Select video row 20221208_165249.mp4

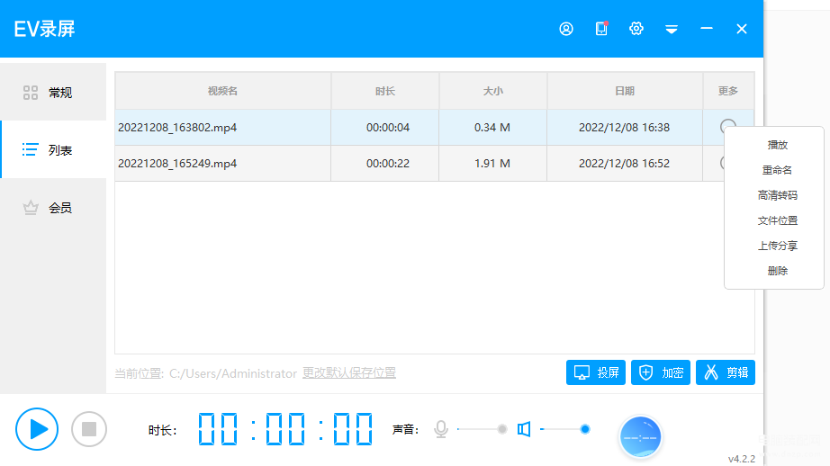(x=420, y=164)
